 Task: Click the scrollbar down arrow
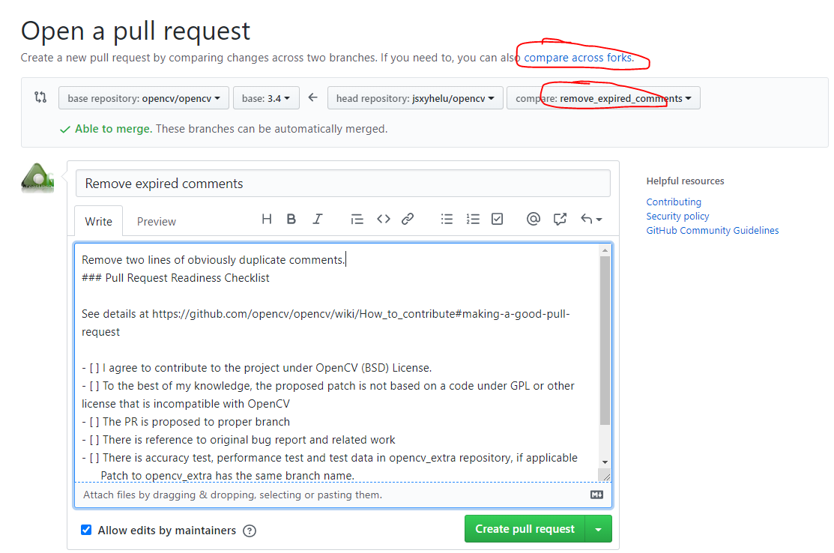click(x=605, y=462)
